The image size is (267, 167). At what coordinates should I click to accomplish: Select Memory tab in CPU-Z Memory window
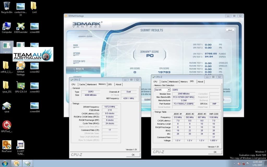click(102, 84)
